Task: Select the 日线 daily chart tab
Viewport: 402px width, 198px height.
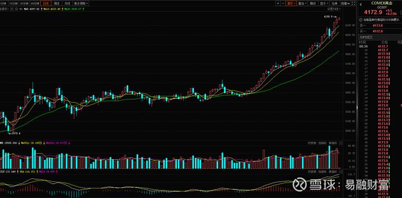Action: click(46, 4)
